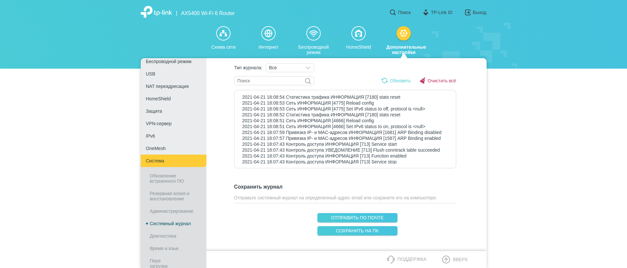Screen dimensions: 627x268
Task: Select Диагностика in the Система submenu
Action: click(163, 236)
